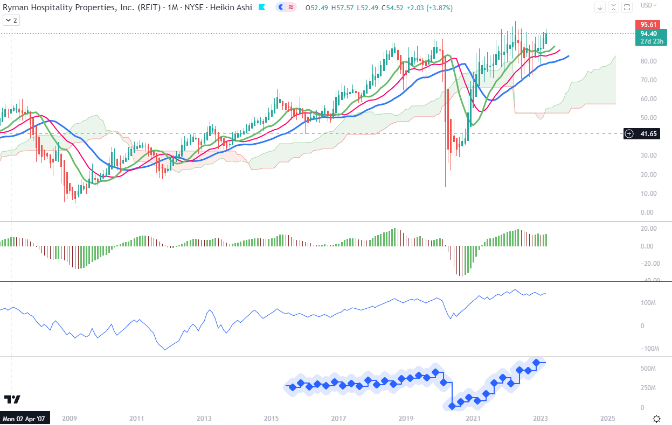Image resolution: width=672 pixels, height=425 pixels.
Task: Click the red 95.61 price label
Action: pos(648,25)
